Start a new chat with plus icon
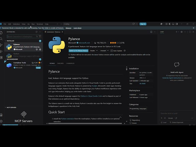The image size is (196, 147). [176, 32]
